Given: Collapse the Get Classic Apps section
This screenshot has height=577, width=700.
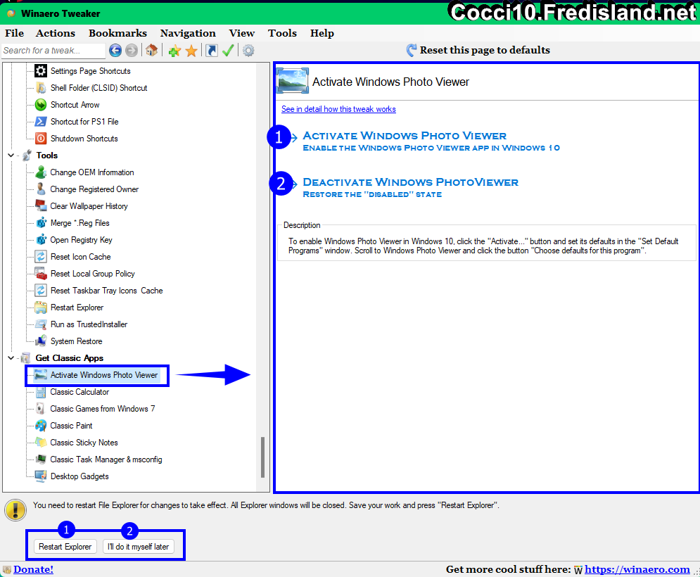Looking at the screenshot, I should pyautogui.click(x=11, y=358).
